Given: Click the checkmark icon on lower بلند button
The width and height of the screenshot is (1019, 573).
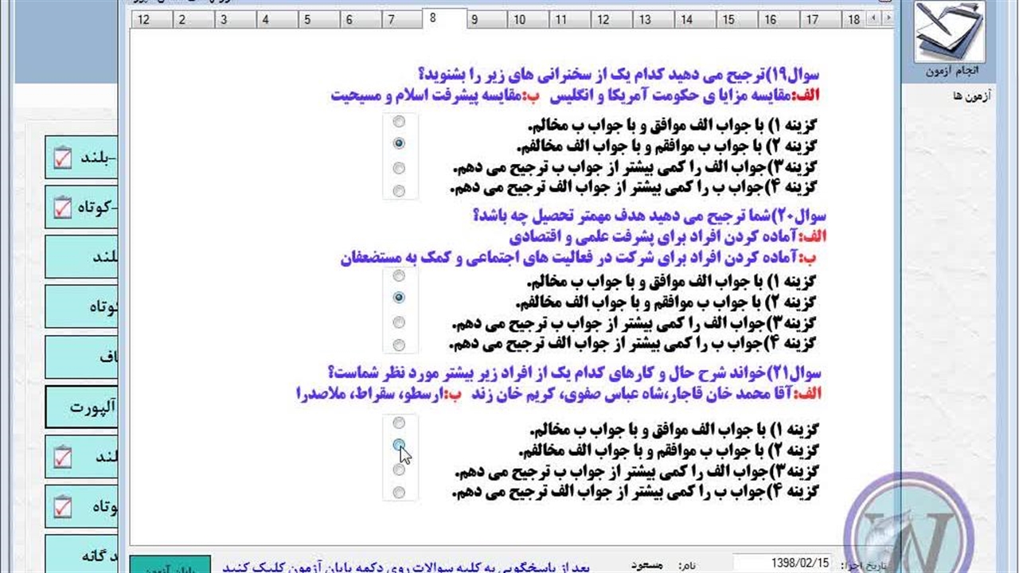Looking at the screenshot, I should tap(63, 457).
